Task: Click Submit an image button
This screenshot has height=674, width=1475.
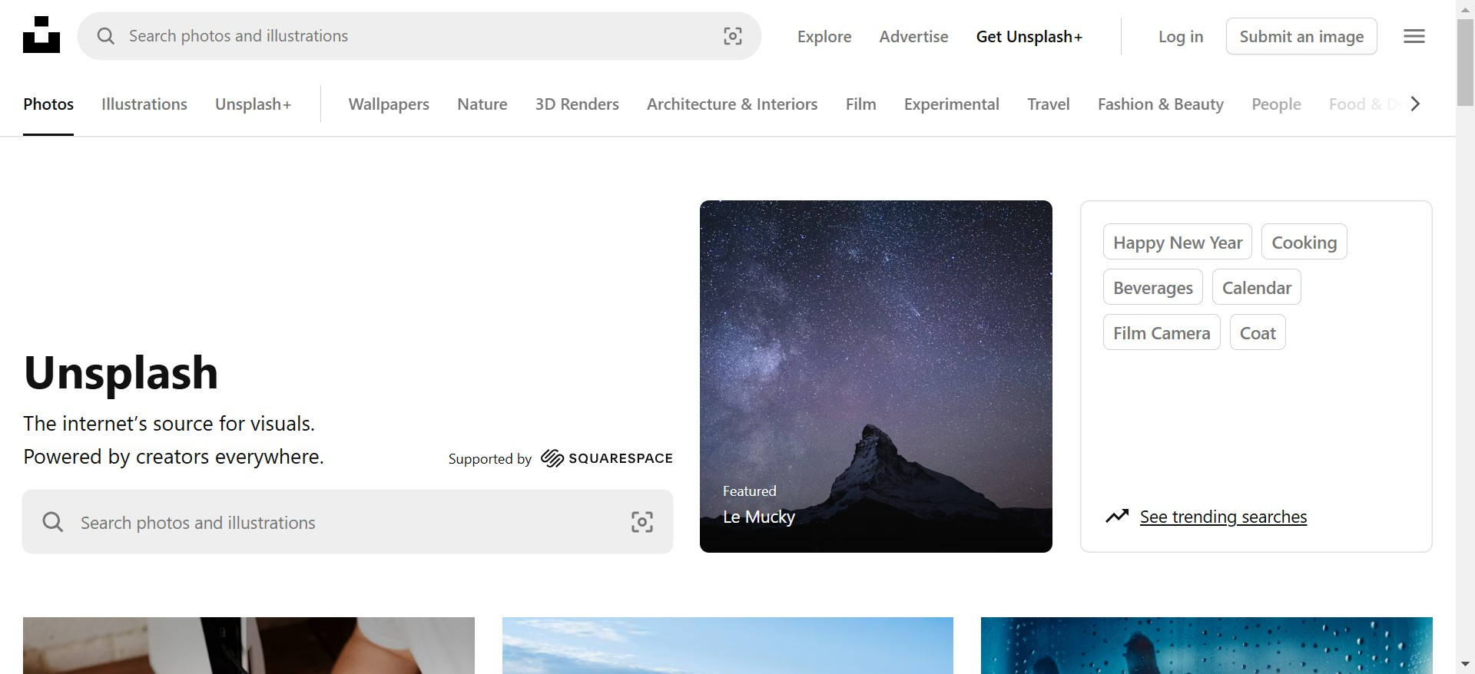Action: [x=1301, y=36]
